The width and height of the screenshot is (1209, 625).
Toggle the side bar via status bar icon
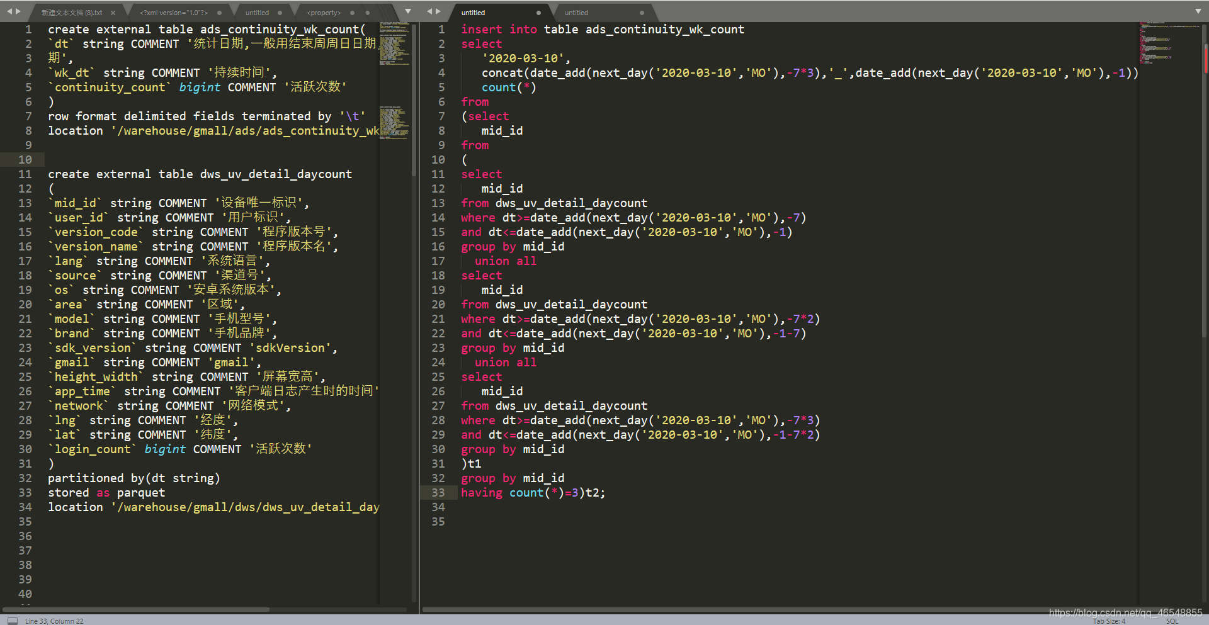tap(13, 621)
